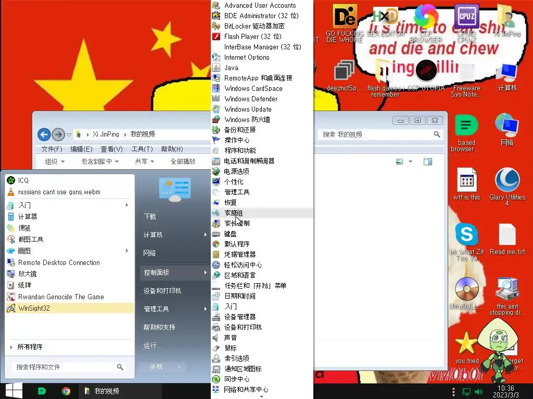Viewport: 533px width, 399px height.
Task: Open the 关机 options arrow
Action: pyautogui.click(x=179, y=367)
